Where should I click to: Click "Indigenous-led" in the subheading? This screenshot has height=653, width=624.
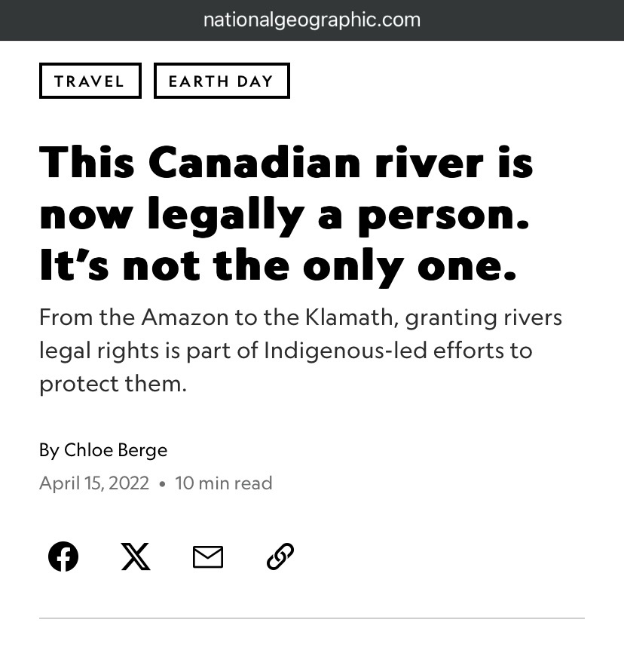tap(345, 351)
